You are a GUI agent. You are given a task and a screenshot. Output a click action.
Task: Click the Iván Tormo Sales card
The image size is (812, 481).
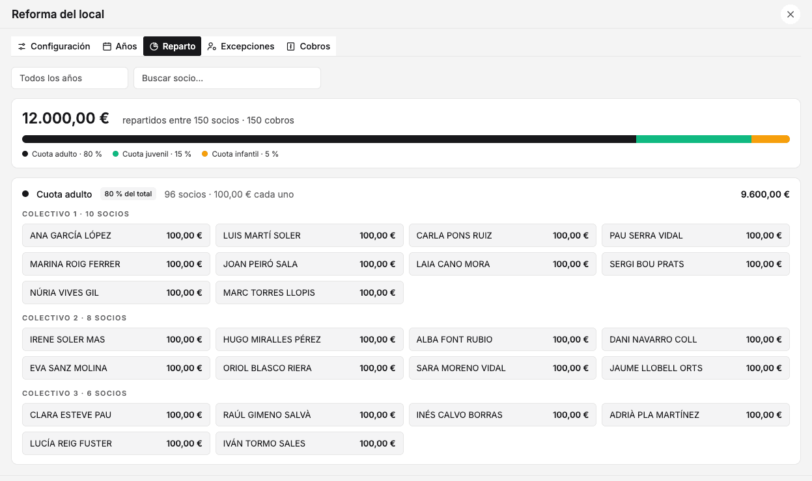pos(309,443)
